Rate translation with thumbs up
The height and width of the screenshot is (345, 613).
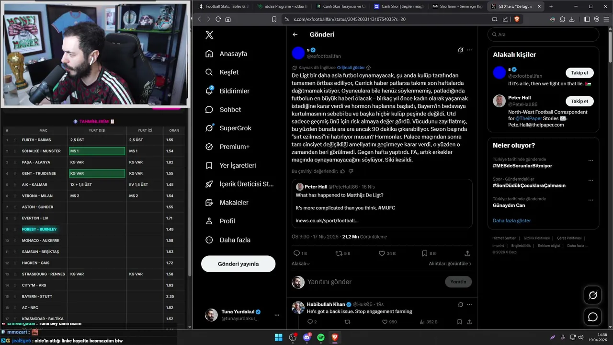(x=342, y=171)
